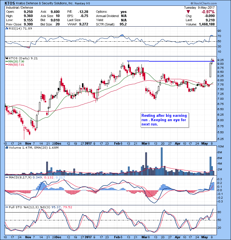
Task: Click the red down-triangle change indicator
Action: click(188, 12)
